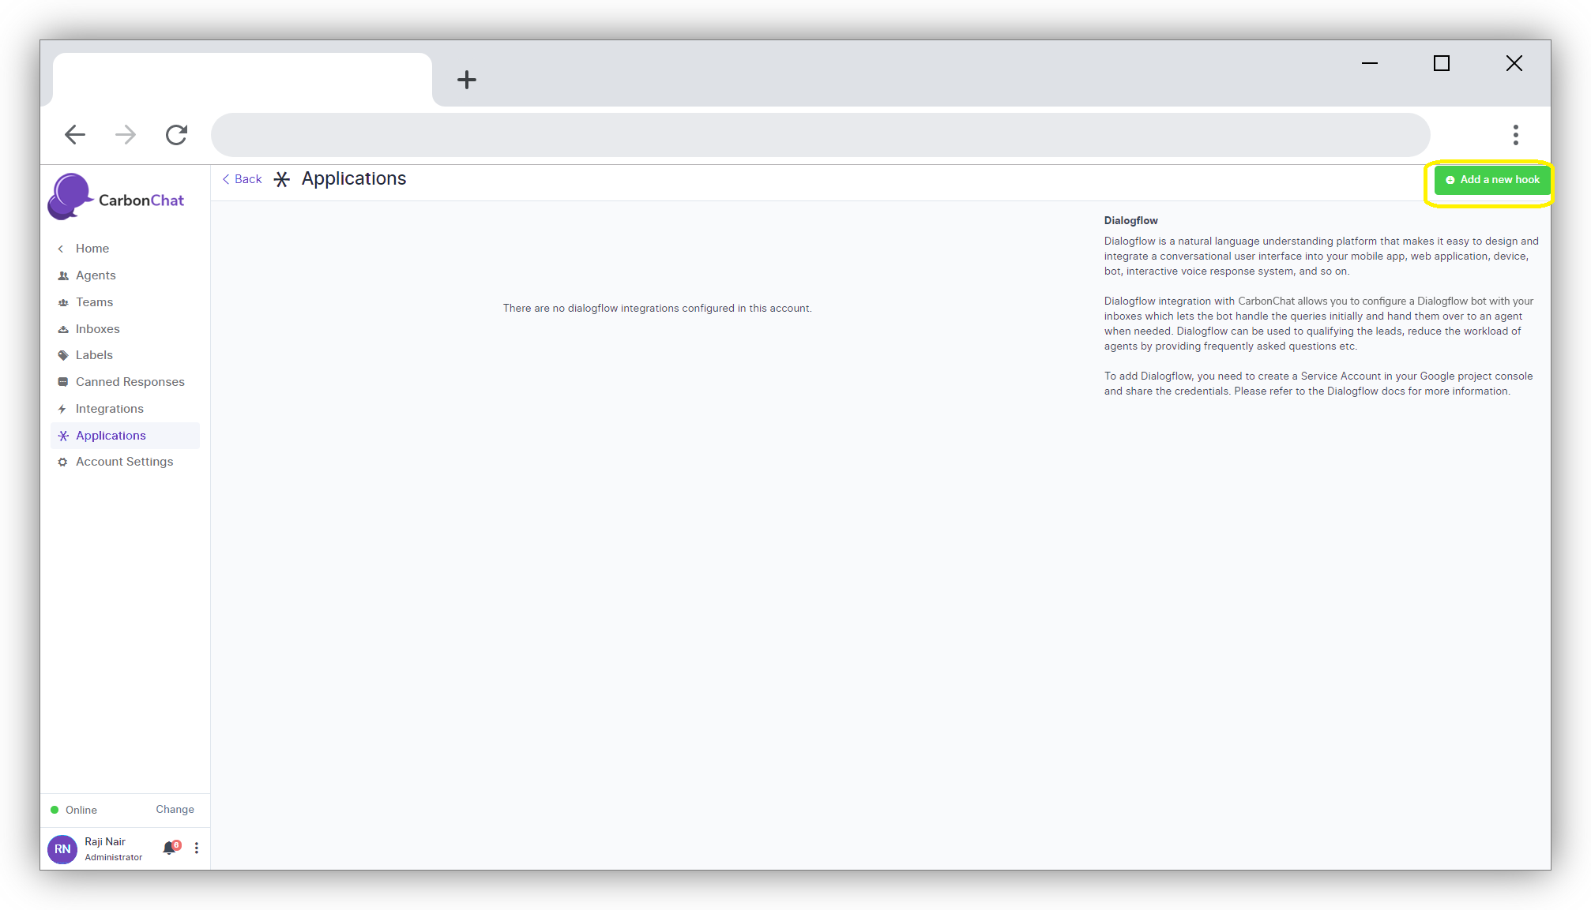The height and width of the screenshot is (910, 1591).
Task: Change the Online availability status
Action: pyautogui.click(x=175, y=810)
